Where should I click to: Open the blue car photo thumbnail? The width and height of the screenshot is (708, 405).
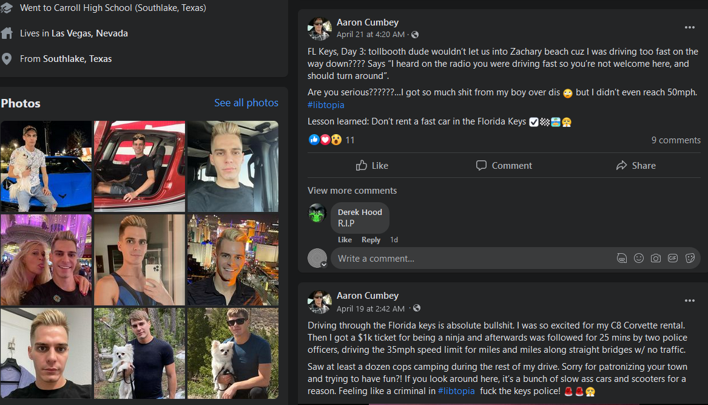pos(46,166)
